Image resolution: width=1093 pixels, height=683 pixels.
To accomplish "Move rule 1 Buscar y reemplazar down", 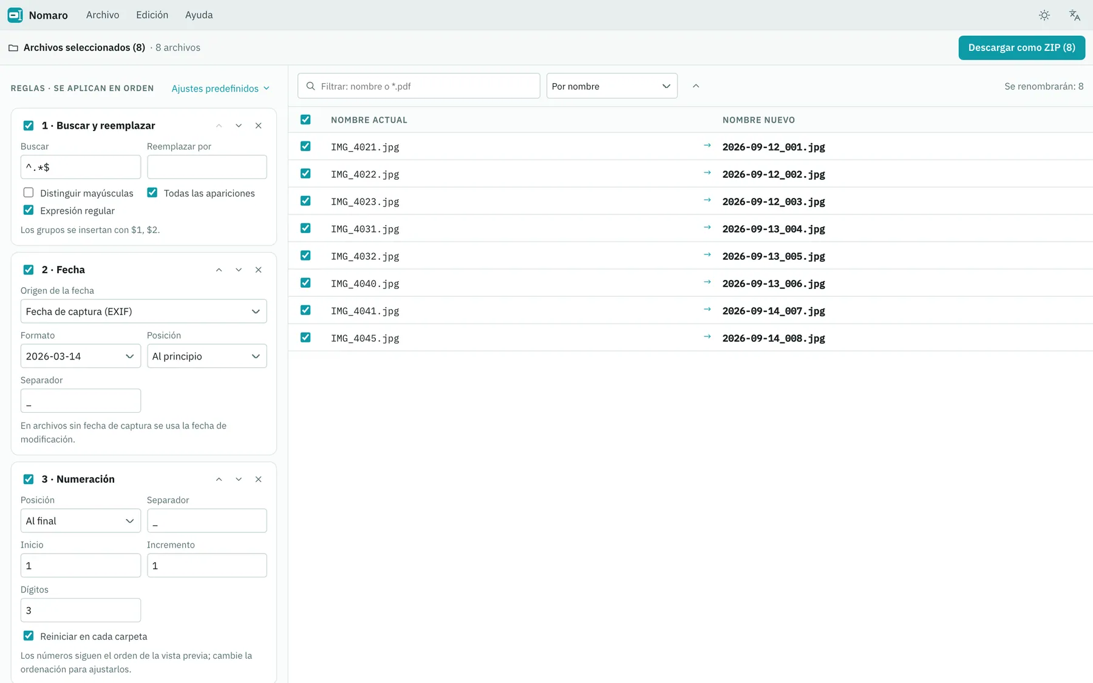I will [x=239, y=126].
